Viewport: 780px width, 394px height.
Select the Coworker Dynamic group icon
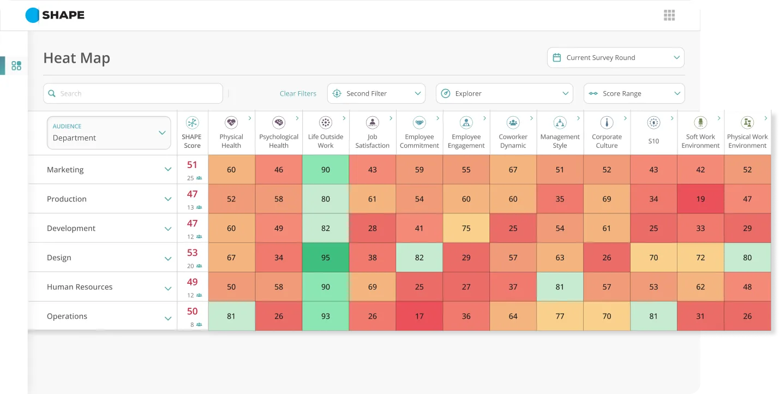tap(513, 123)
